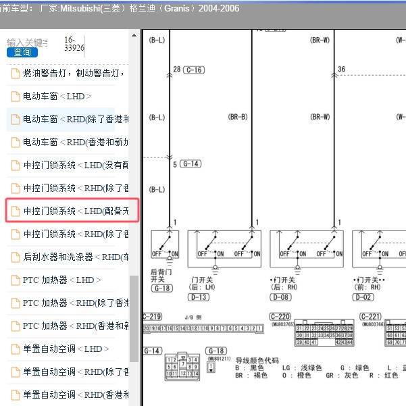This screenshot has width=406, height=406.
Task: Open 单置自动空调 <RHD(除了香 entry
Action: [76, 372]
